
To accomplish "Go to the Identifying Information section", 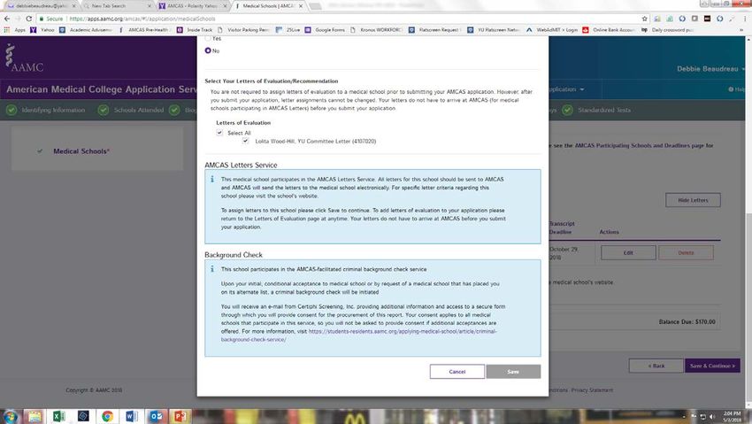I will coord(46,111).
